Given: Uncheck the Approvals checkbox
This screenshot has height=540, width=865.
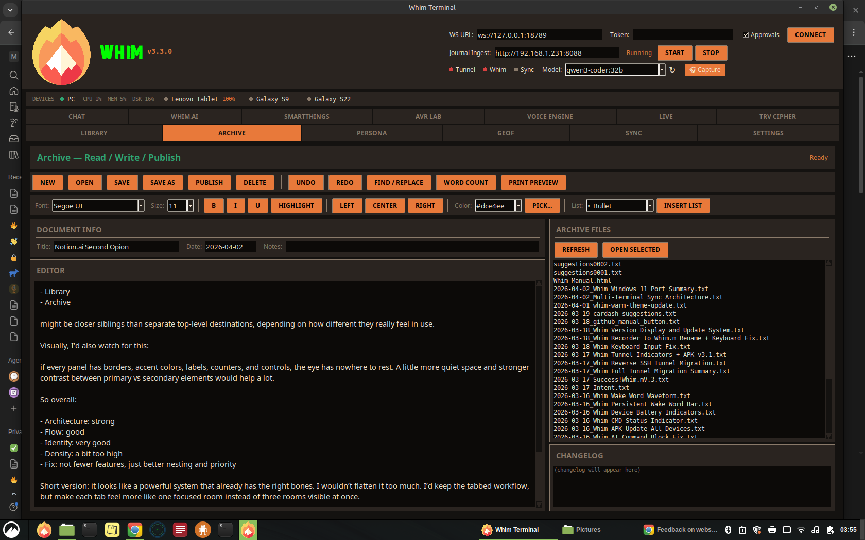Looking at the screenshot, I should tap(746, 34).
